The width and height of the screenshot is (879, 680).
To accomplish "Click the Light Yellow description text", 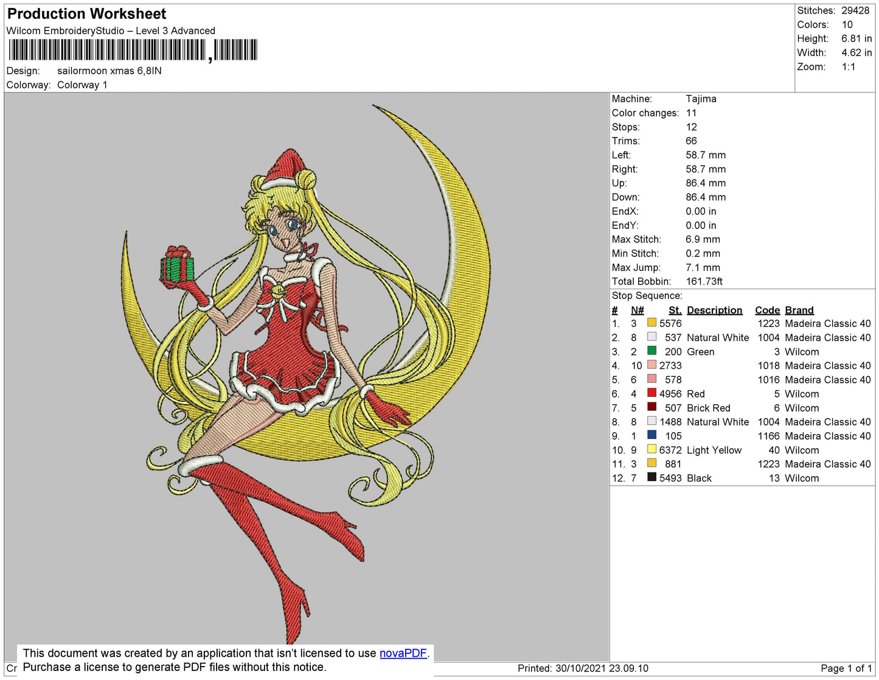I will coord(714,450).
